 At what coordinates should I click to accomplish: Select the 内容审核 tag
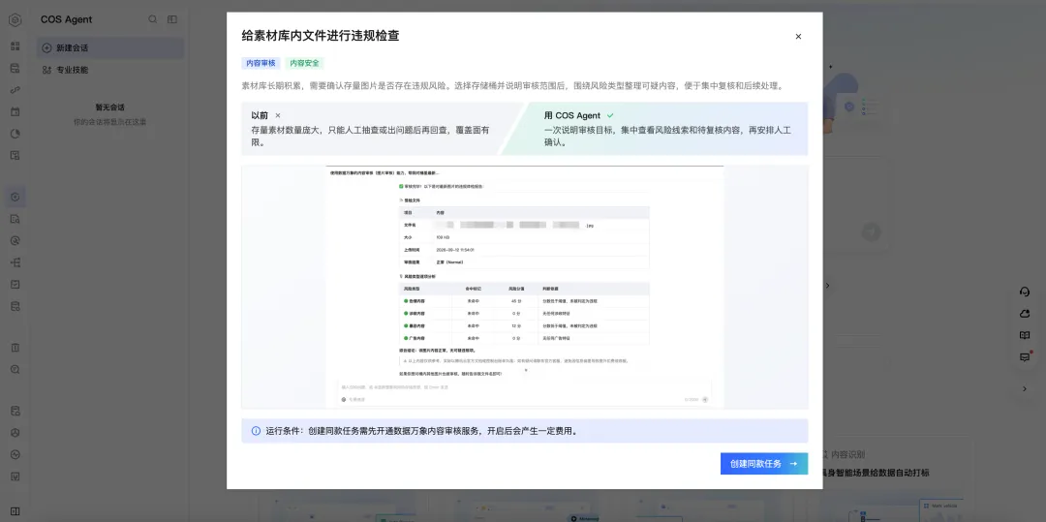(x=261, y=63)
